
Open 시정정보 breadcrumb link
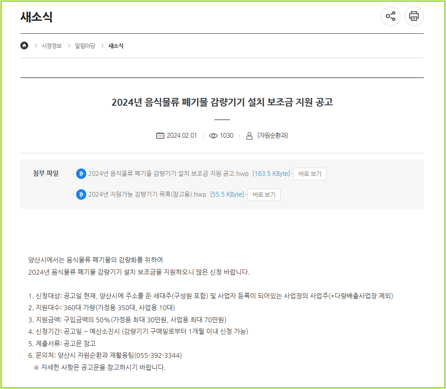pos(52,46)
